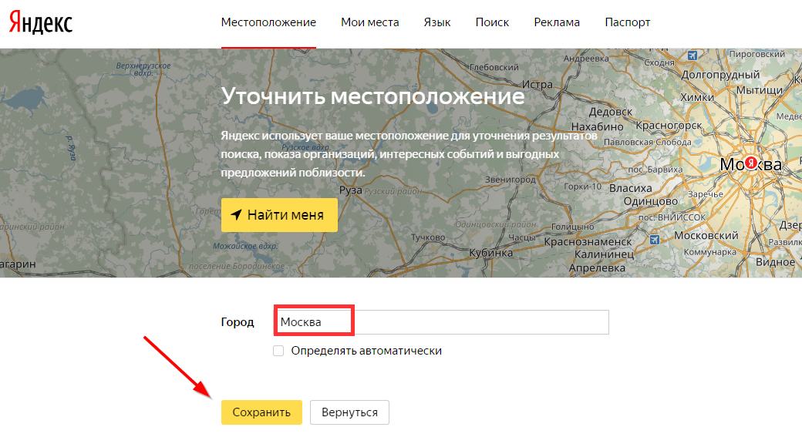This screenshot has height=444, width=802.
Task: Switch to the Мои места tab
Action: 370,22
